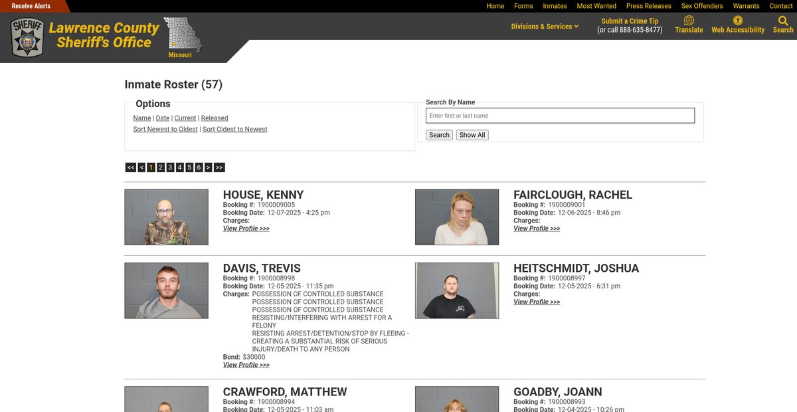Select pagination page 2
Screen dimensions: 797x412
point(161,167)
